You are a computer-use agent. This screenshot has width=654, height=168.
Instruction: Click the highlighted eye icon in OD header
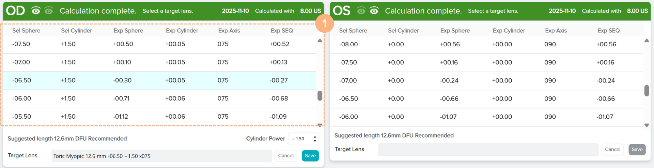(36, 11)
